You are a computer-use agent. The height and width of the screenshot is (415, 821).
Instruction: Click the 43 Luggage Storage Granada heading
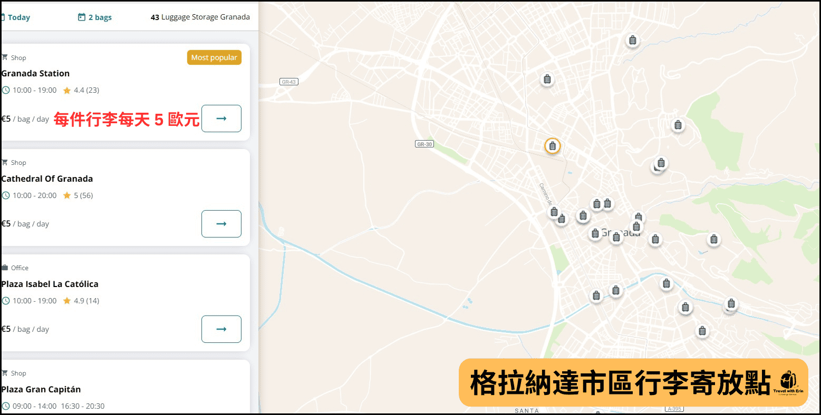point(199,17)
